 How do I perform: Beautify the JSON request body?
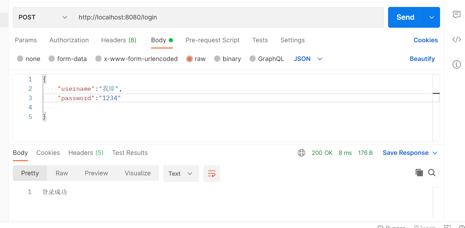click(422, 59)
